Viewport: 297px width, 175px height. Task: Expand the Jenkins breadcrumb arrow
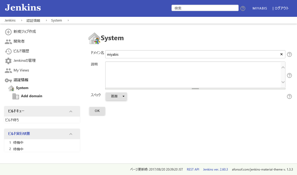tap(22, 20)
